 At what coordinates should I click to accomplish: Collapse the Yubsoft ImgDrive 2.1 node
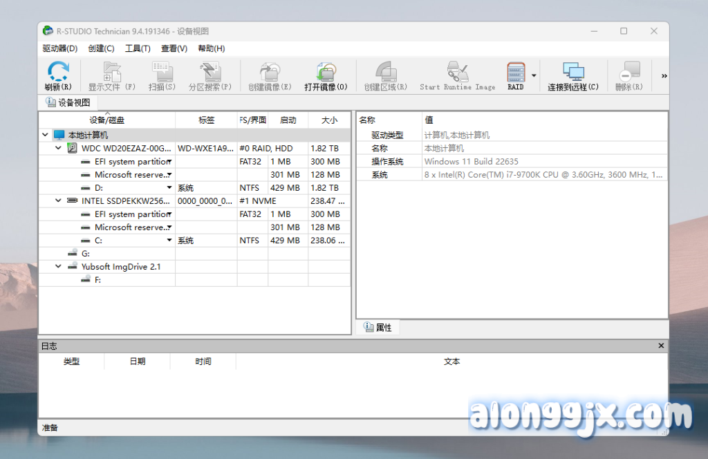pos(59,267)
